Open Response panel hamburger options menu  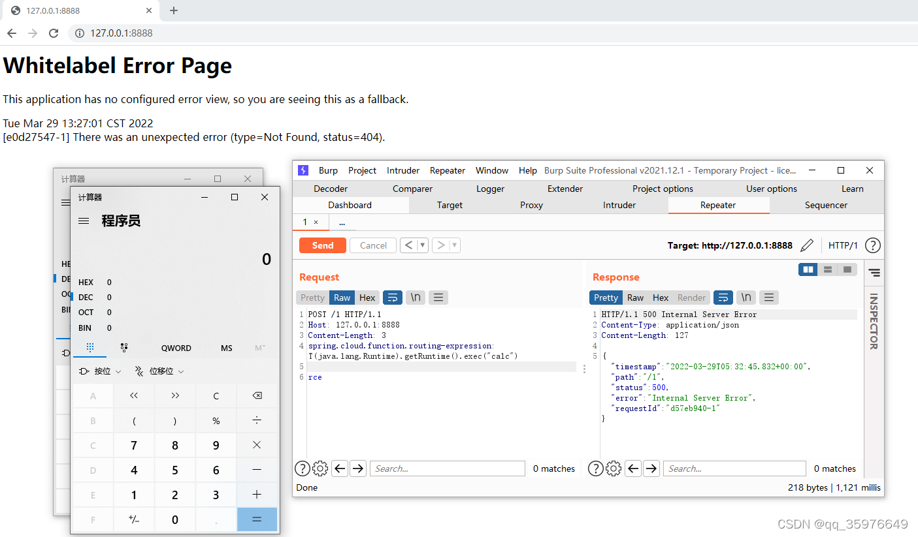(769, 298)
